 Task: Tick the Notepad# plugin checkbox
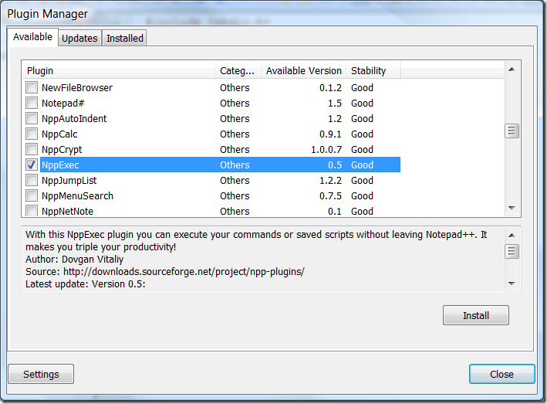(x=32, y=103)
